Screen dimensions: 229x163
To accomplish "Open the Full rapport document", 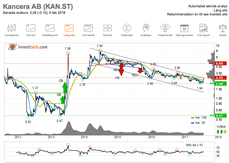I will pos(203,30).
